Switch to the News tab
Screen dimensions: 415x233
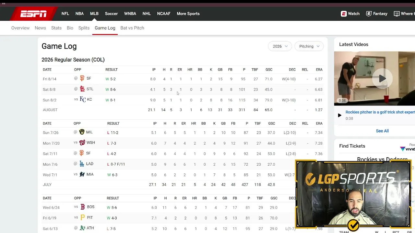coord(40,28)
